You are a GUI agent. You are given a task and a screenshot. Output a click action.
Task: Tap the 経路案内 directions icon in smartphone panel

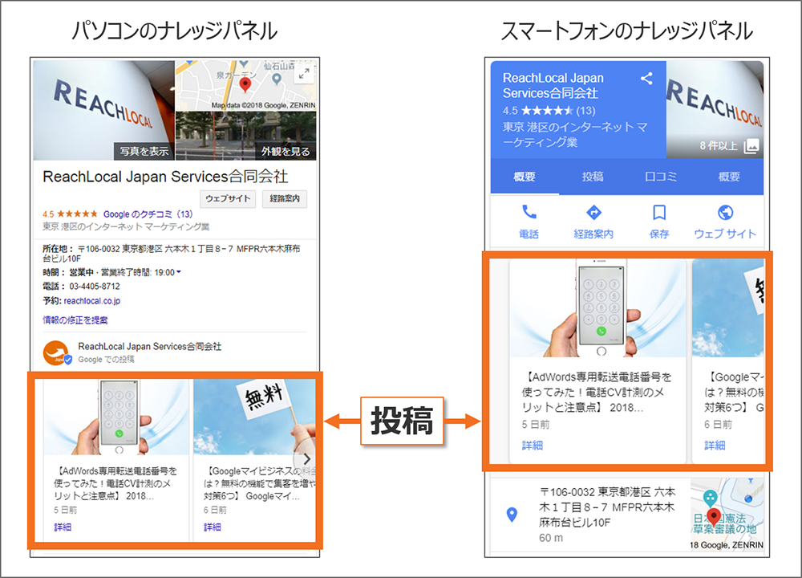click(x=593, y=212)
